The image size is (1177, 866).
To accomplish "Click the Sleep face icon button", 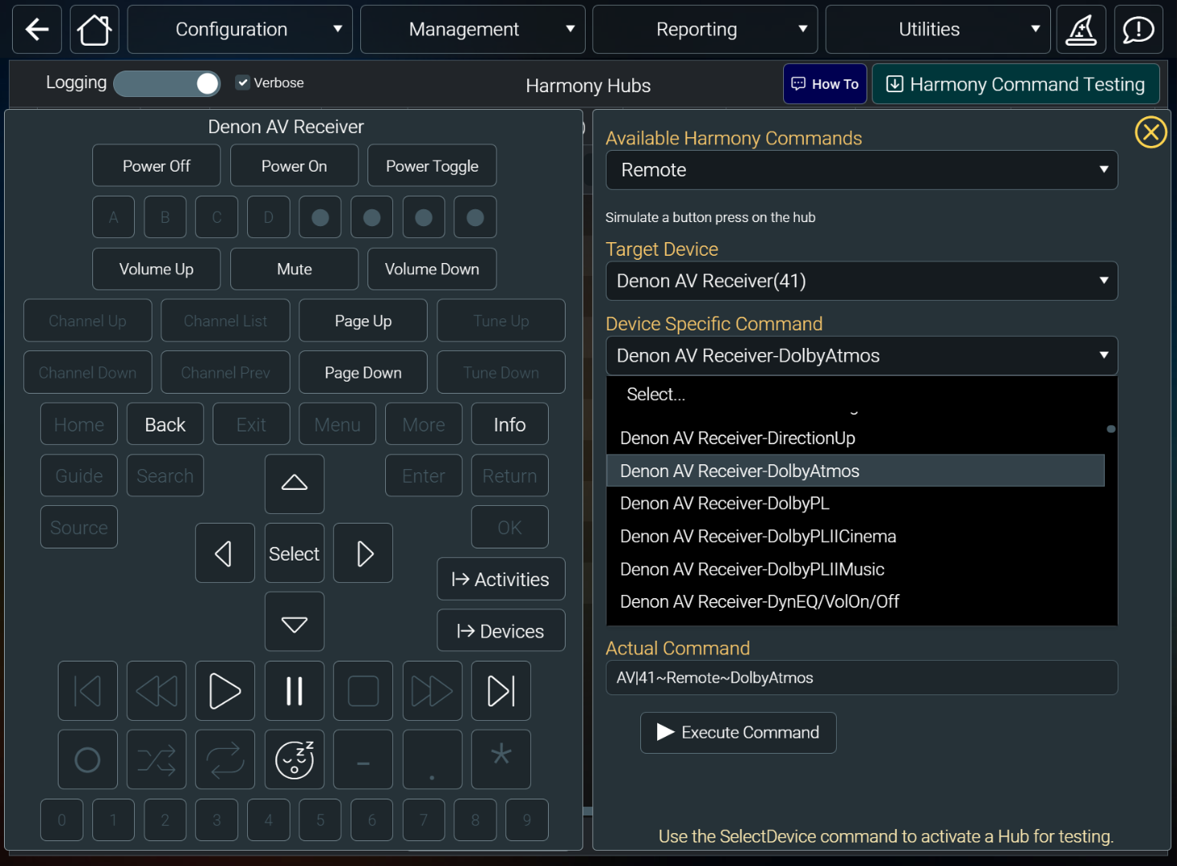I will click(x=294, y=759).
